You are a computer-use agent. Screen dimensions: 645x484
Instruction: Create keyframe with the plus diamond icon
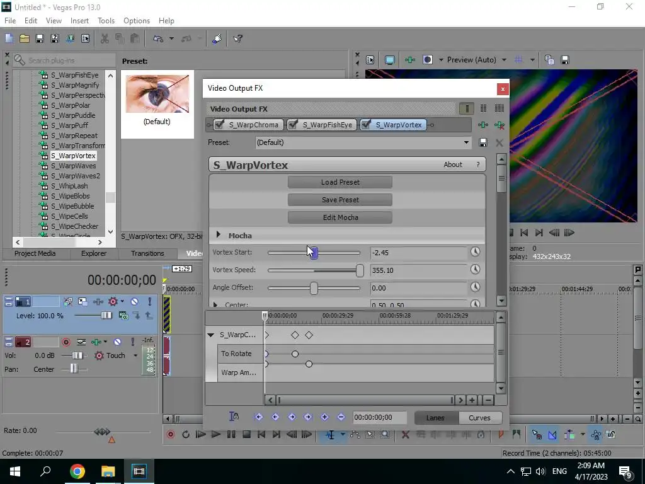coord(324,417)
